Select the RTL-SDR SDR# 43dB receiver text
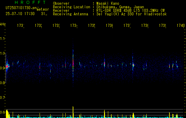The width and height of the screenshot is (186, 118). click(130, 11)
